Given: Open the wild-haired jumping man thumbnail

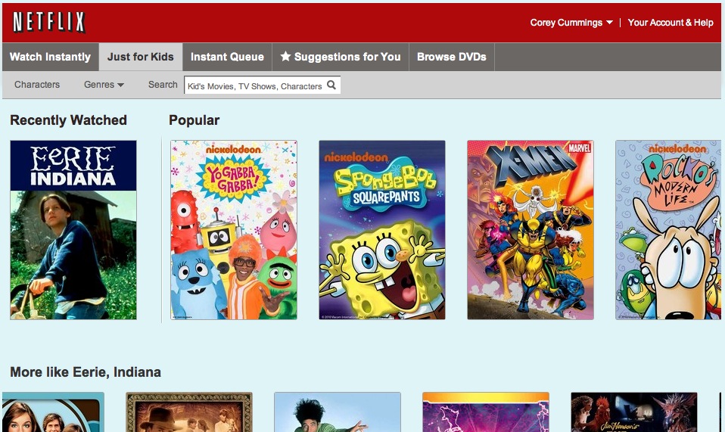Looking at the screenshot, I should click(338, 412).
